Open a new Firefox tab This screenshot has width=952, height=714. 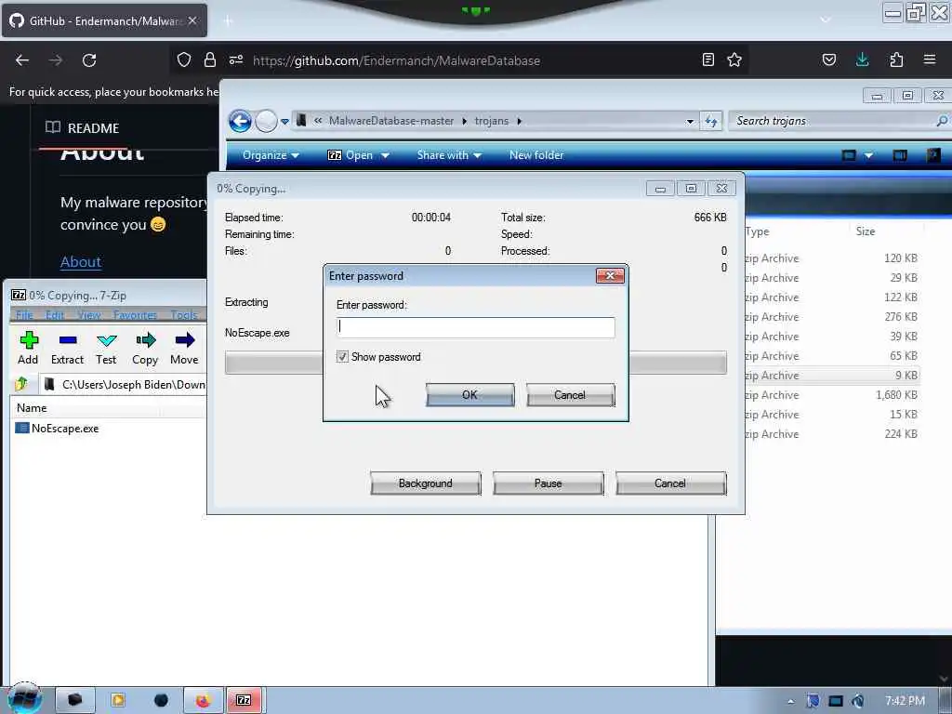[229, 21]
